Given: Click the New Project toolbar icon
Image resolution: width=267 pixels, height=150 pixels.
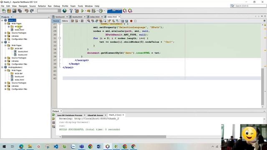Looking at the screenshot, I should click(x=9, y=11).
